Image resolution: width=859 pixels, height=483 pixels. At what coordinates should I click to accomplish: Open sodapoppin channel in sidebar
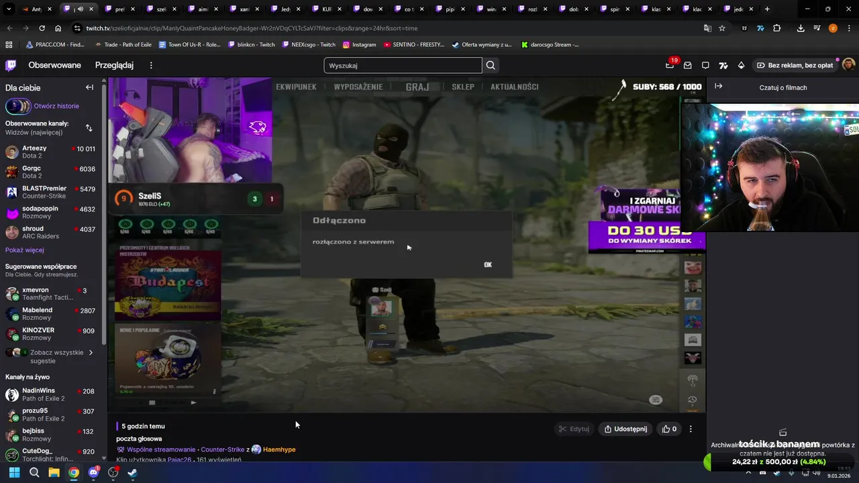(x=50, y=213)
